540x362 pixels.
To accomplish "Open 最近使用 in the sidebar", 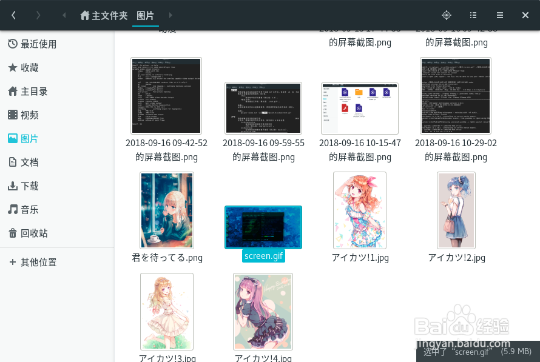I will click(57, 44).
